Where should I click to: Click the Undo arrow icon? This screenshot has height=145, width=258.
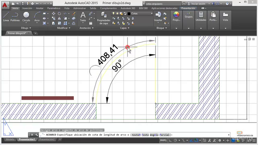click(x=37, y=4)
